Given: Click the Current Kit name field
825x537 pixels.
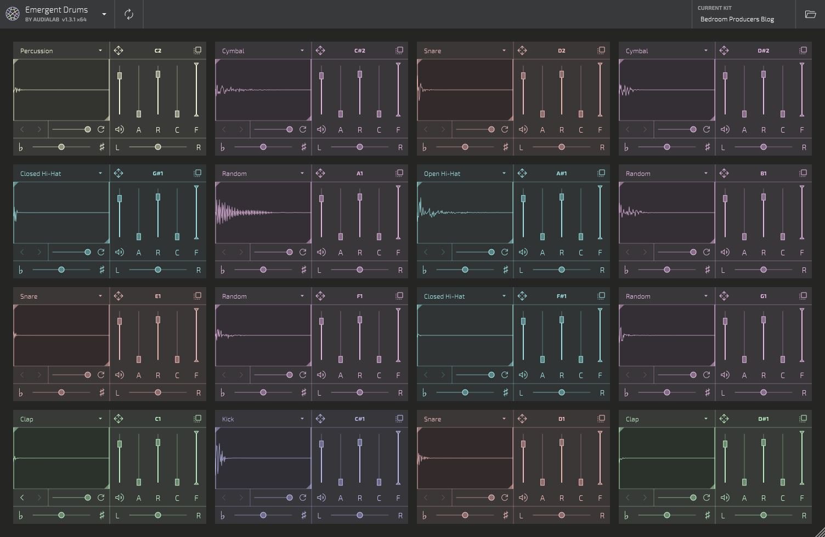Looking at the screenshot, I should (737, 19).
